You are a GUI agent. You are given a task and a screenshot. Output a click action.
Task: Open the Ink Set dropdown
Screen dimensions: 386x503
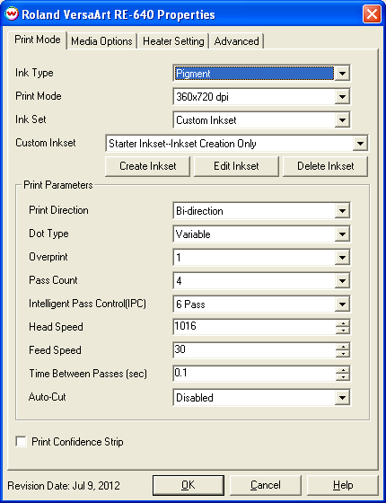tap(342, 120)
